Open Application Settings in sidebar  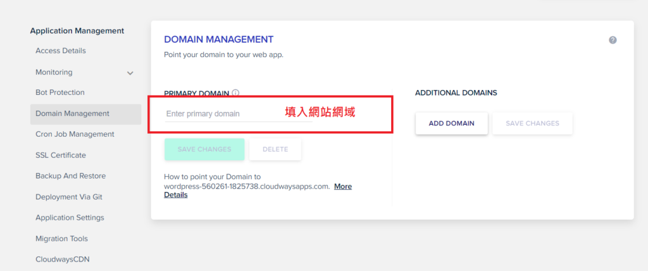pos(70,218)
